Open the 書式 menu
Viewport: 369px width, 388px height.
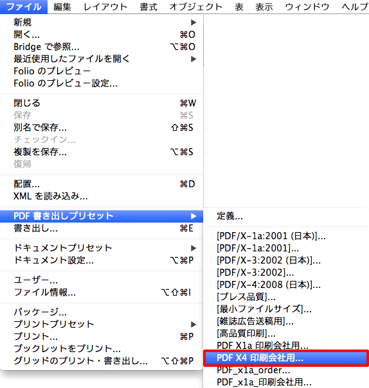tap(148, 6)
